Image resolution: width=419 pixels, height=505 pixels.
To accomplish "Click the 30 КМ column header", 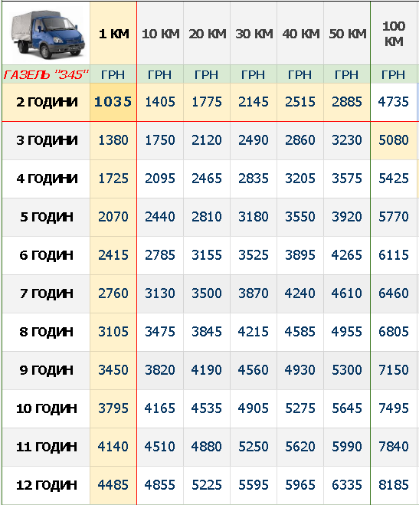I will click(x=254, y=34).
